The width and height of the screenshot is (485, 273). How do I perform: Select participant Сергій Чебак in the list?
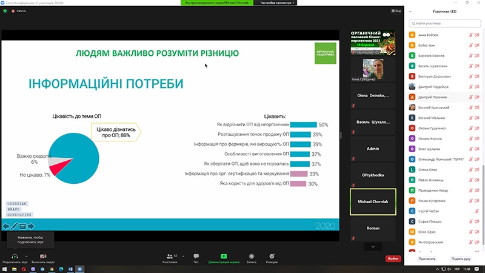click(444, 211)
